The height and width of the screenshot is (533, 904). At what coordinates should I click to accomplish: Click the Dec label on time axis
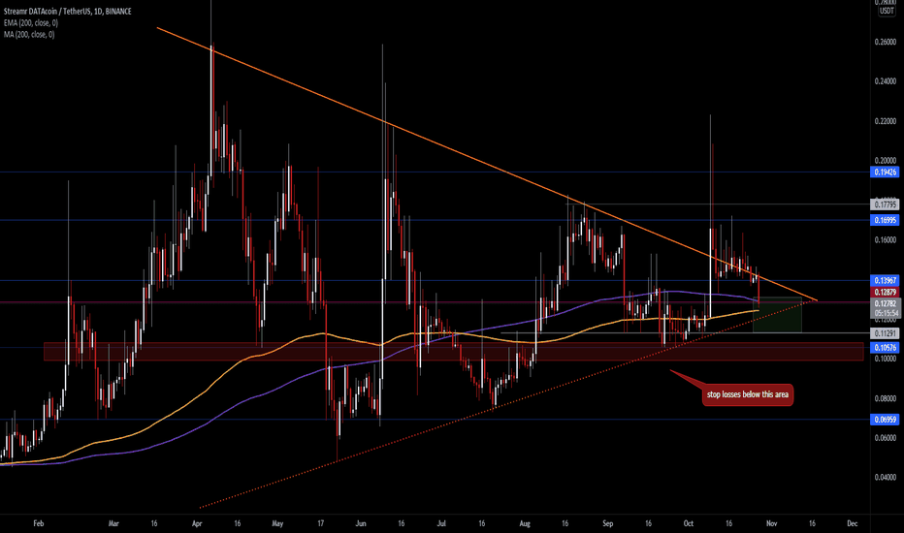pyautogui.click(x=853, y=523)
